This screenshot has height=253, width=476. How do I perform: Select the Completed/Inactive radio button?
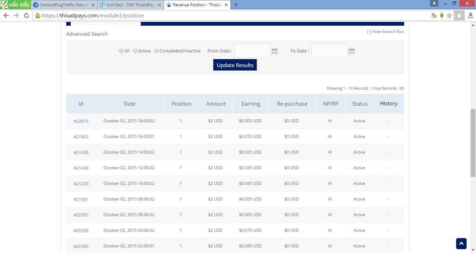coord(156,51)
